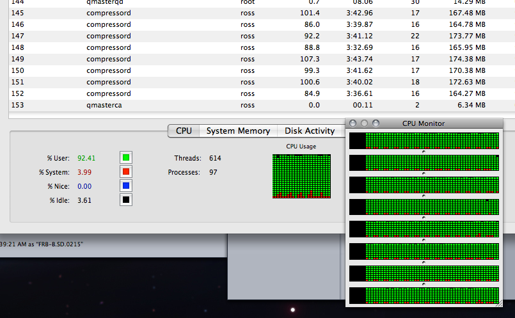Click the Processes count 97
Screen dimensions: 515x318
(213, 172)
